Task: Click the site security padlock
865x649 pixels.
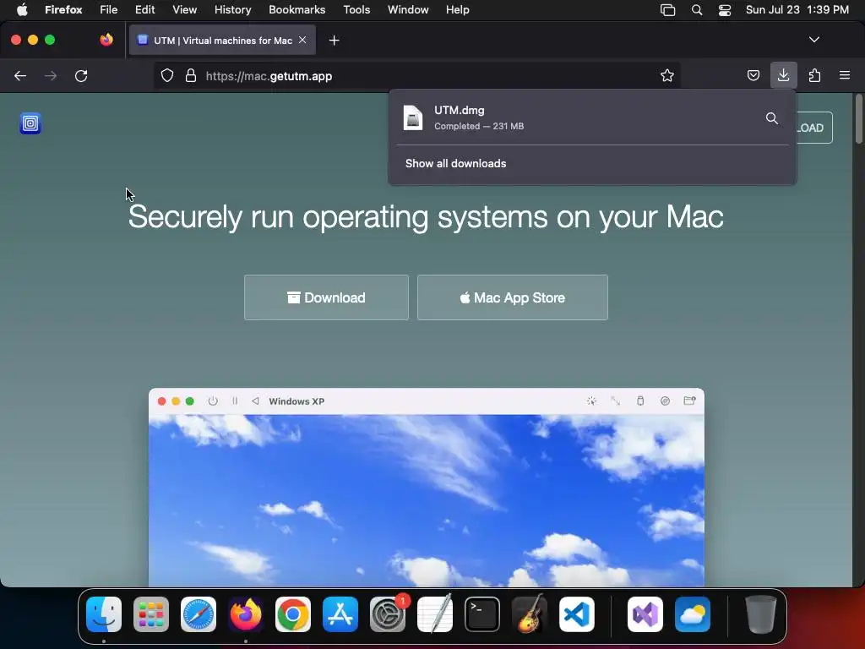Action: (191, 76)
